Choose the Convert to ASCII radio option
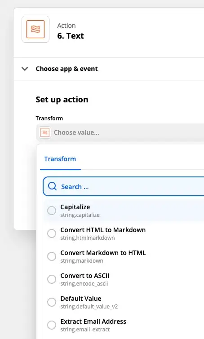204x339 pixels. [52, 279]
